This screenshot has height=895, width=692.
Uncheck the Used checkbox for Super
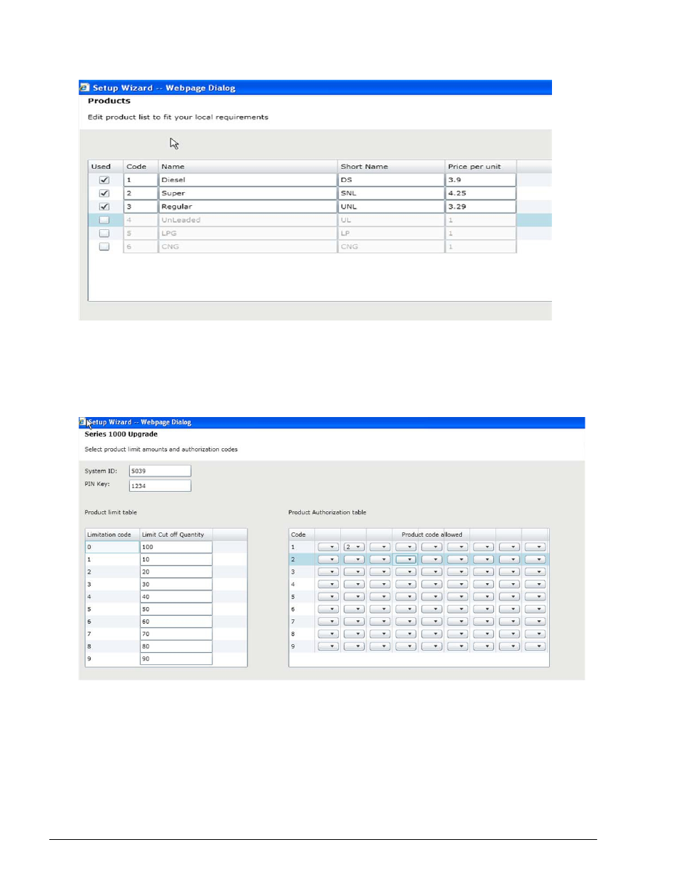point(104,194)
